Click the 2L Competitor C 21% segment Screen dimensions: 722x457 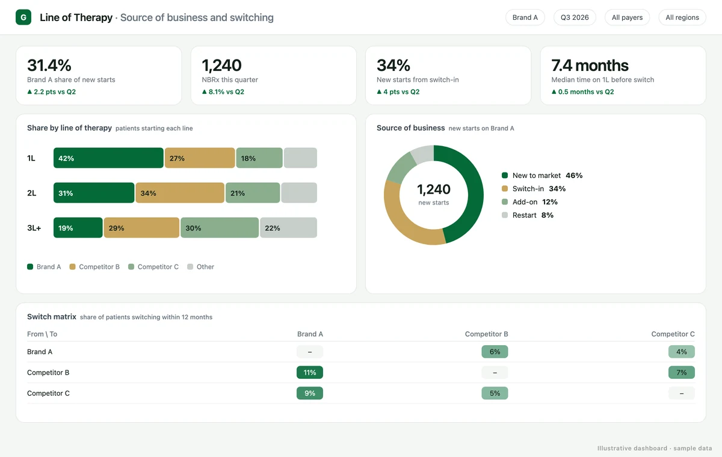pyautogui.click(x=253, y=193)
